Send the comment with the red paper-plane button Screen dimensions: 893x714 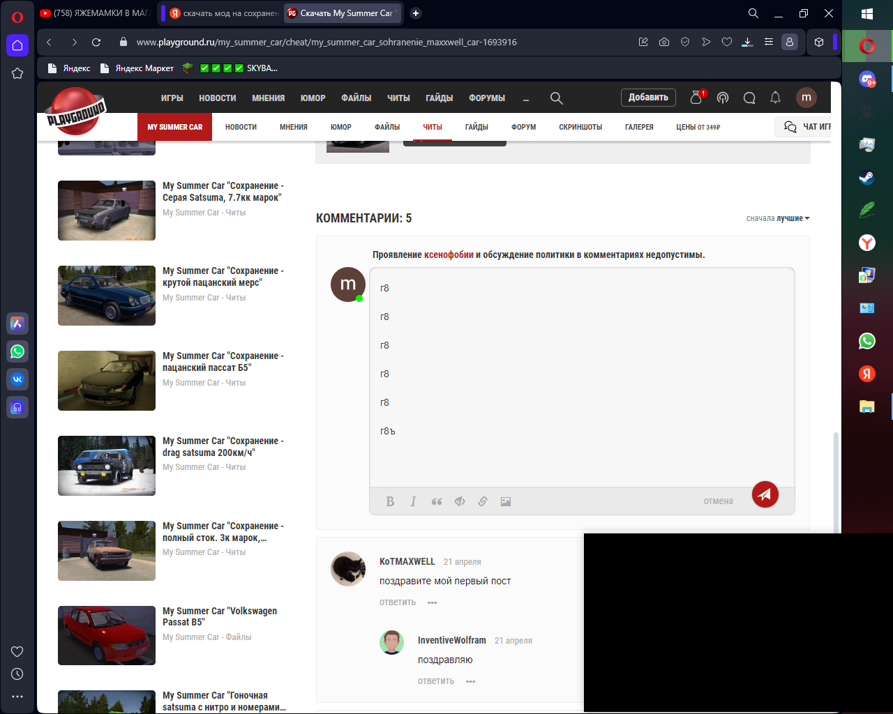point(765,494)
